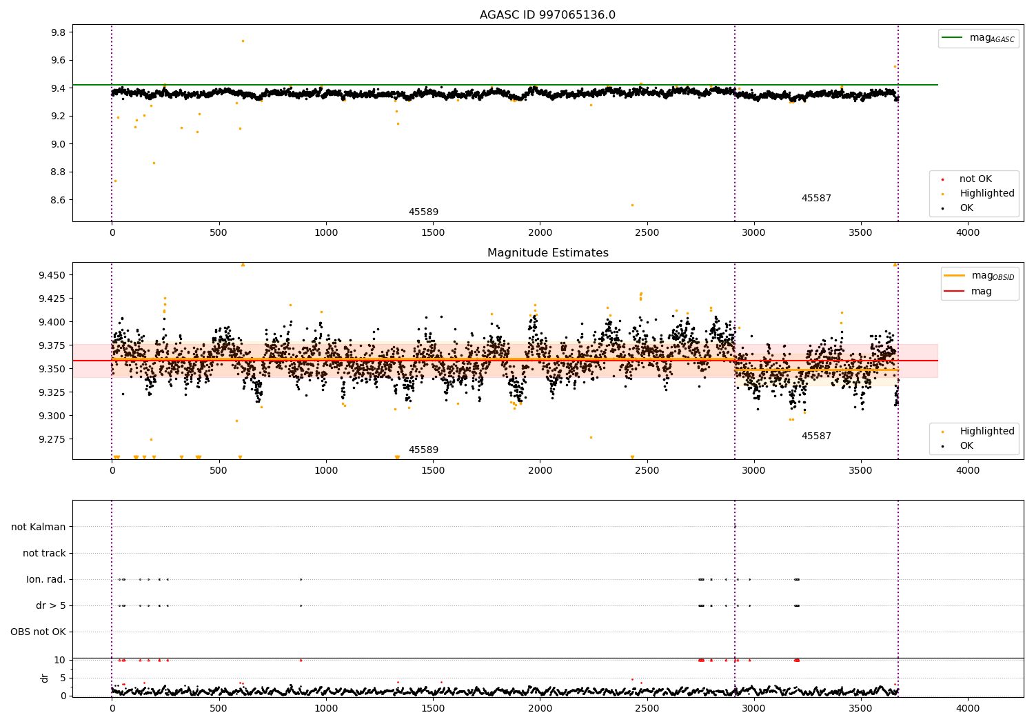Click the orange outlier point near 9.74 in top plot

(243, 41)
